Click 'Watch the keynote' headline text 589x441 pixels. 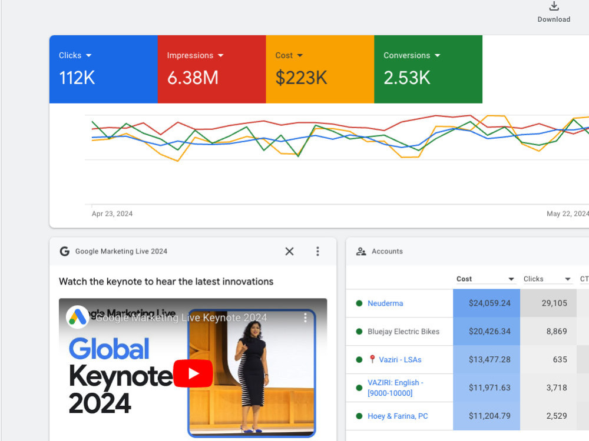click(x=166, y=282)
